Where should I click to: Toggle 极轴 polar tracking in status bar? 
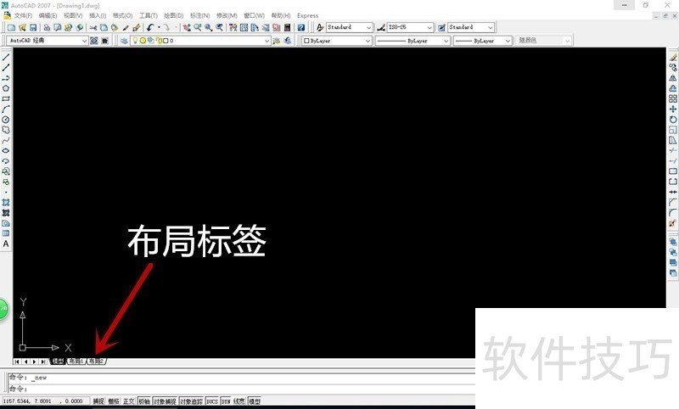click(144, 401)
